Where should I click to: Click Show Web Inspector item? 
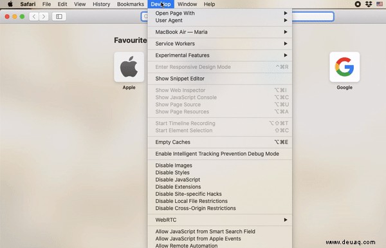[220, 90]
